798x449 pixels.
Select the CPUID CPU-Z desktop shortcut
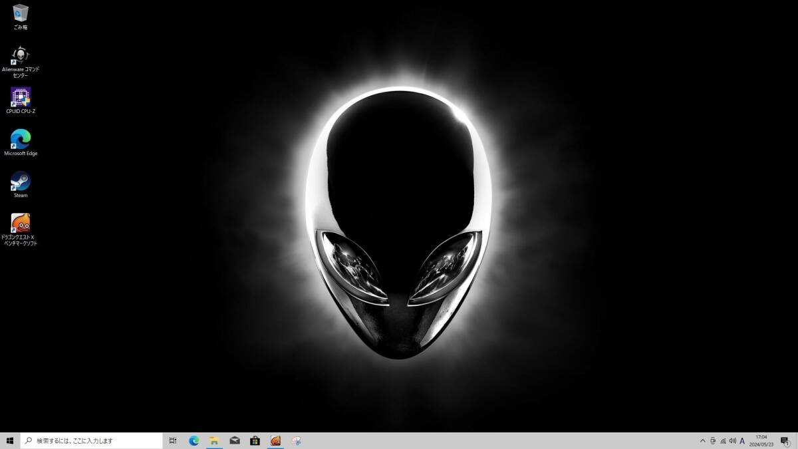21,100
